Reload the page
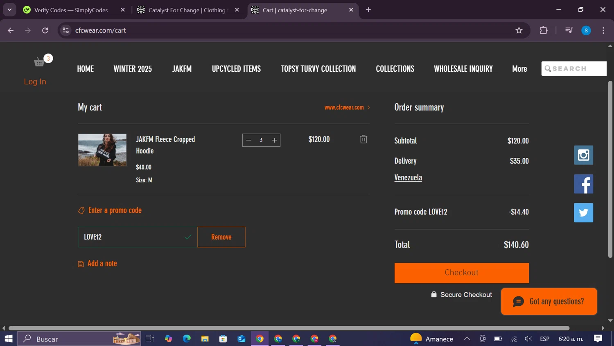Image resolution: width=614 pixels, height=346 pixels. tap(45, 30)
